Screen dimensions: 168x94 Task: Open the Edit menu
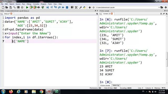(6, 4)
